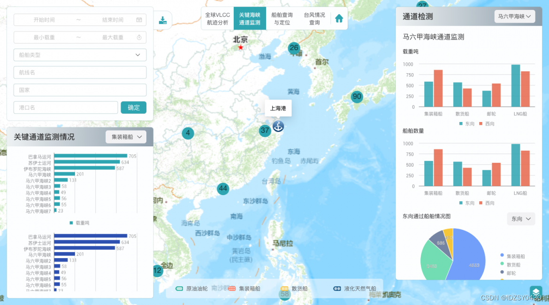
Task: Click the 伊布罗陀海峡 teal bar valued 587
Action: [85, 168]
